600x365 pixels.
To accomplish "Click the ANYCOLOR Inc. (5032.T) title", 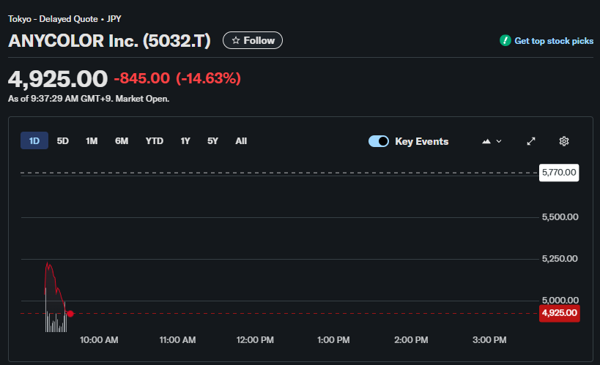I will point(109,41).
